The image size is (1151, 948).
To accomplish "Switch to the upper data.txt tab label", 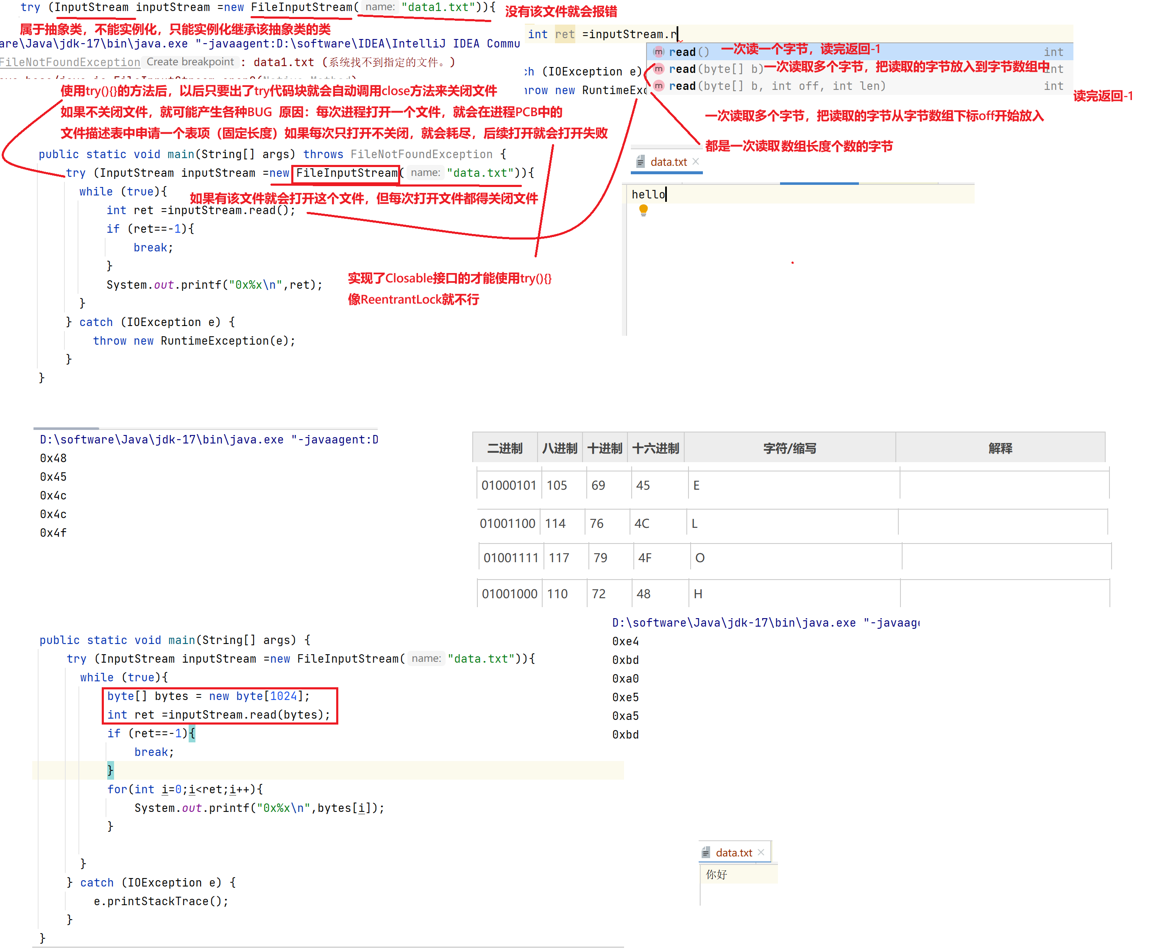I will coord(668,162).
